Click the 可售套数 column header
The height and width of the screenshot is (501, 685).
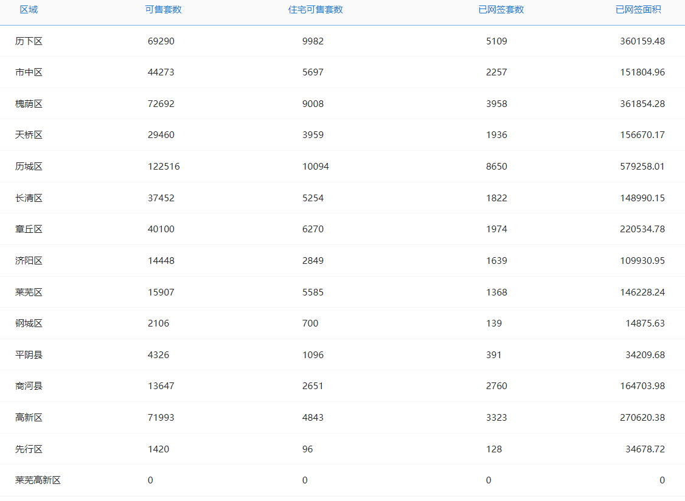pyautogui.click(x=163, y=10)
